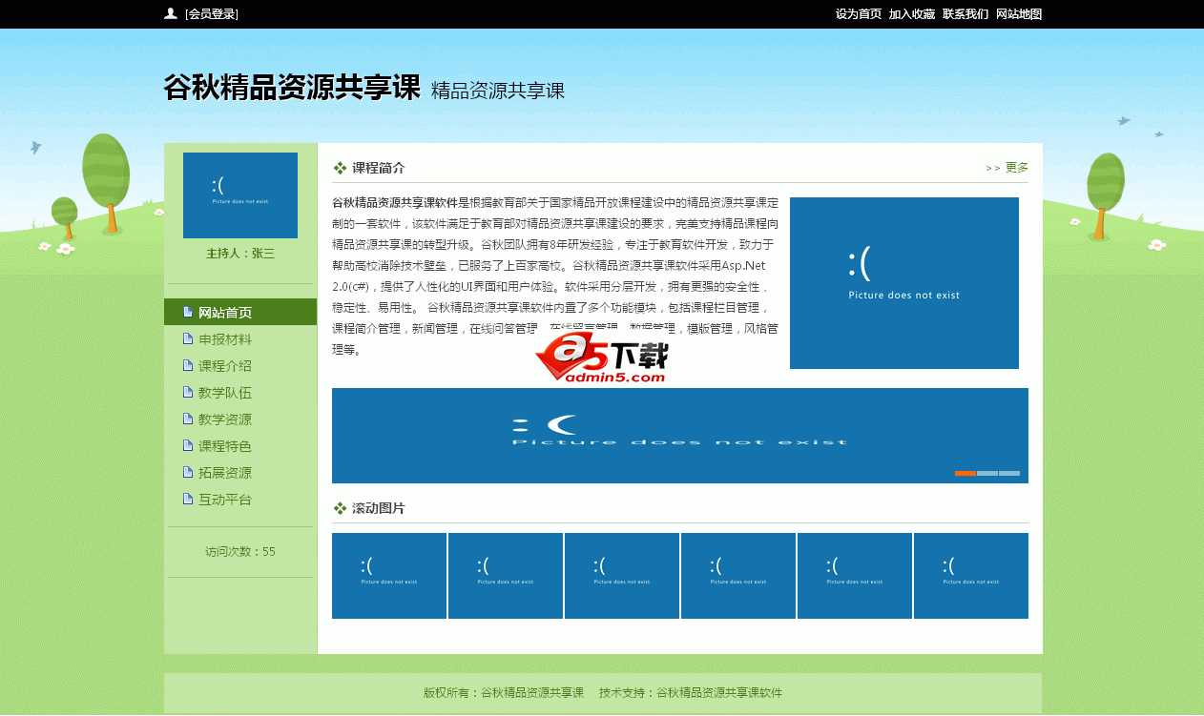Click the diamond icon beside 课程简介
The height and width of the screenshot is (716, 1204).
338,167
